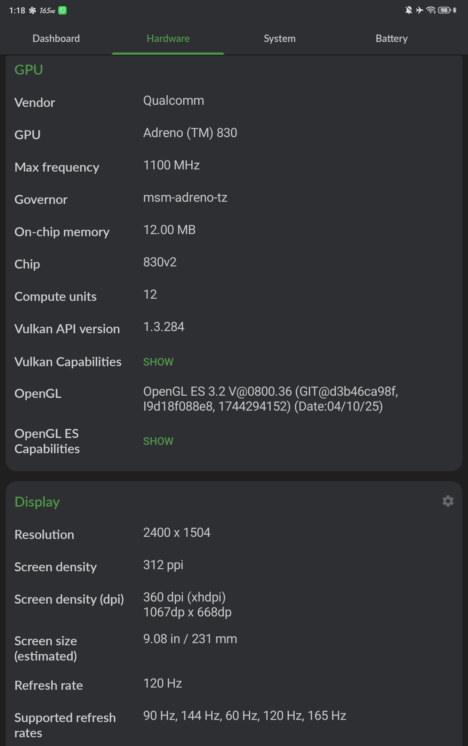Tap the battery level indicator

click(x=444, y=10)
